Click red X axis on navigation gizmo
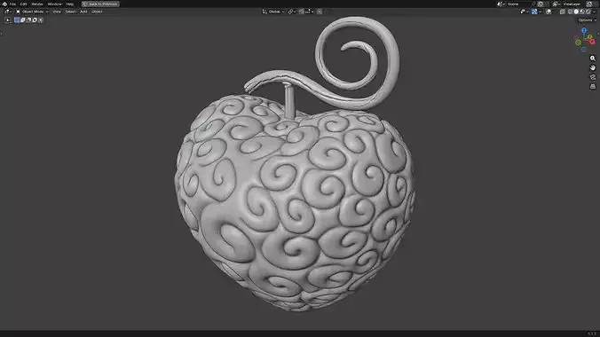Screen dimensions: 600x337 [x=592, y=42]
